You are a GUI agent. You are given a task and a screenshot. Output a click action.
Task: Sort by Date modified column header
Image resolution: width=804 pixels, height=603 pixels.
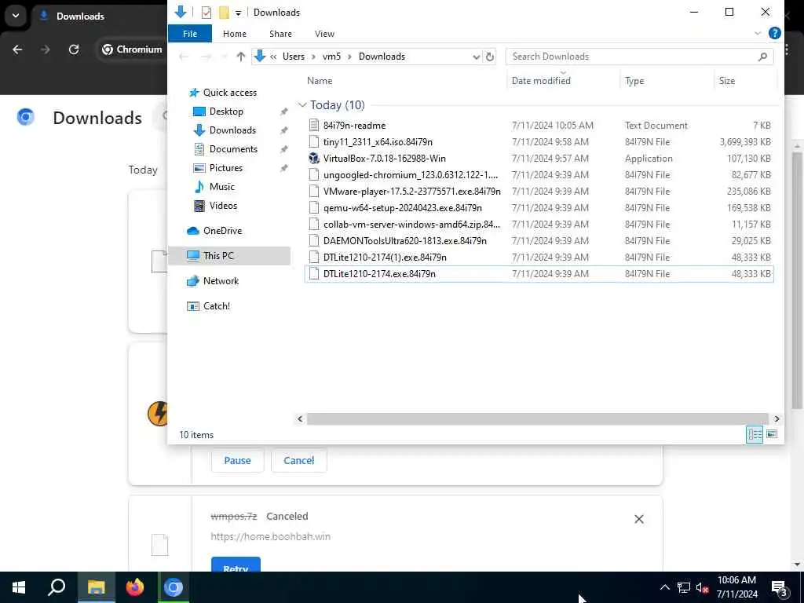tap(541, 81)
